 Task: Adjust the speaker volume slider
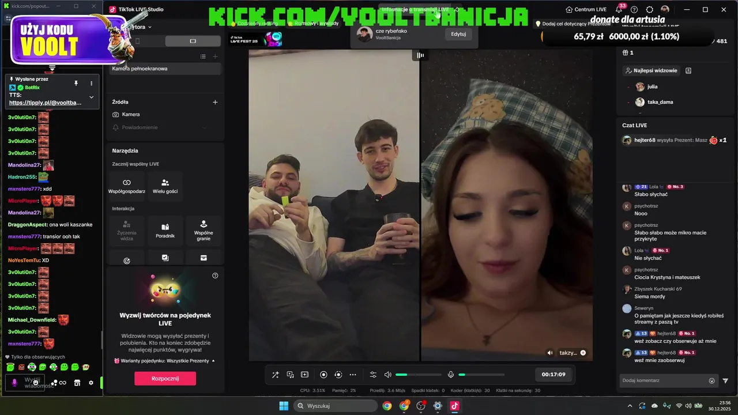point(419,375)
